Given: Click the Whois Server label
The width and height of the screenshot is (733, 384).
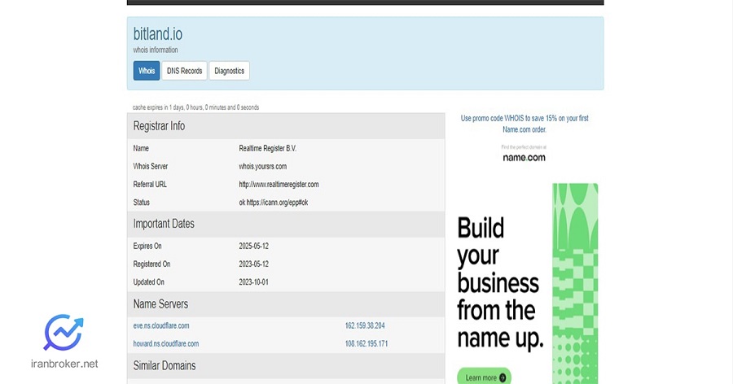Looking at the screenshot, I should tap(151, 166).
